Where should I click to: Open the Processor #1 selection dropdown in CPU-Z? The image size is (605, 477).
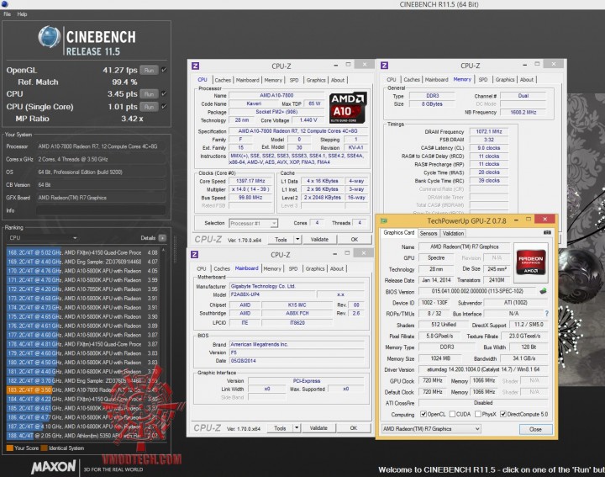pyautogui.click(x=253, y=223)
